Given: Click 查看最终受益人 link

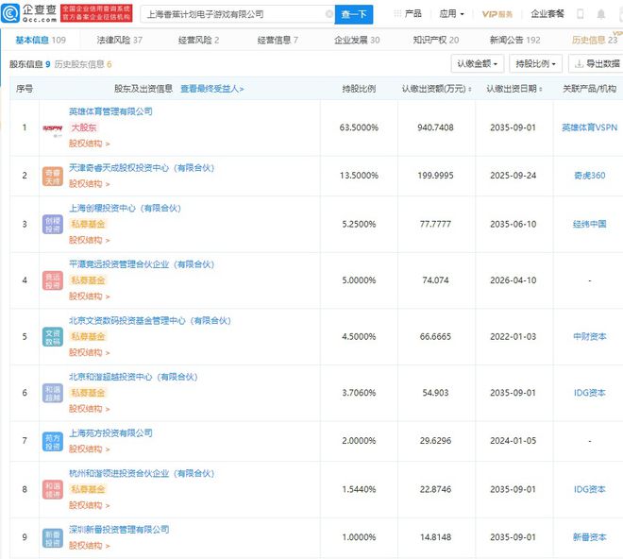Looking at the screenshot, I should click(x=212, y=89).
